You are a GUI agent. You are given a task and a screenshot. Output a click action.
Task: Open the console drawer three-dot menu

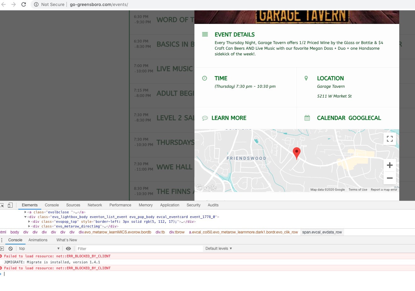coord(2,240)
